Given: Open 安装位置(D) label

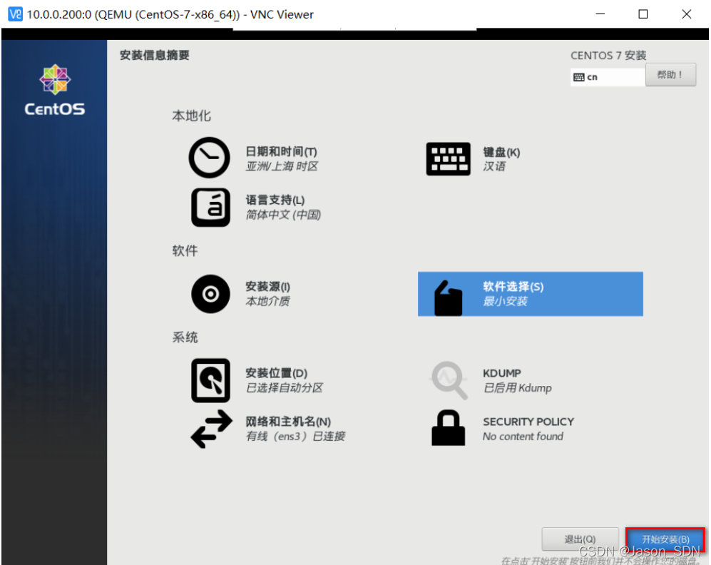Looking at the screenshot, I should tap(276, 373).
